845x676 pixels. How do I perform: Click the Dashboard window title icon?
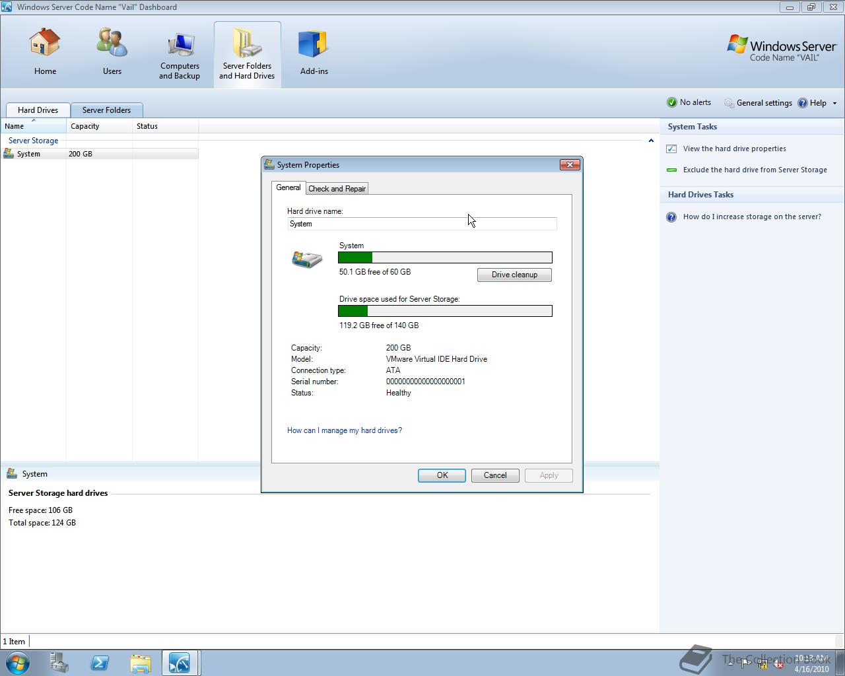[x=8, y=7]
